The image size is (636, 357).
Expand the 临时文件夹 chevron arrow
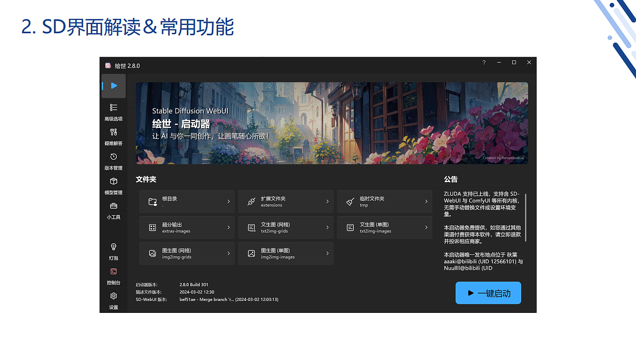pyautogui.click(x=426, y=201)
